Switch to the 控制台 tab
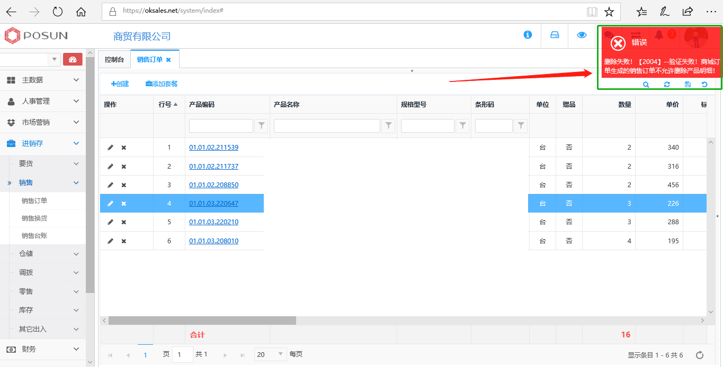 click(114, 60)
